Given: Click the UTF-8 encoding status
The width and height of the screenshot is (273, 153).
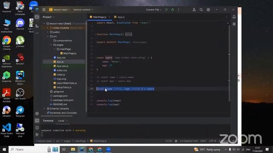Looking at the screenshot, I should point(212,141).
